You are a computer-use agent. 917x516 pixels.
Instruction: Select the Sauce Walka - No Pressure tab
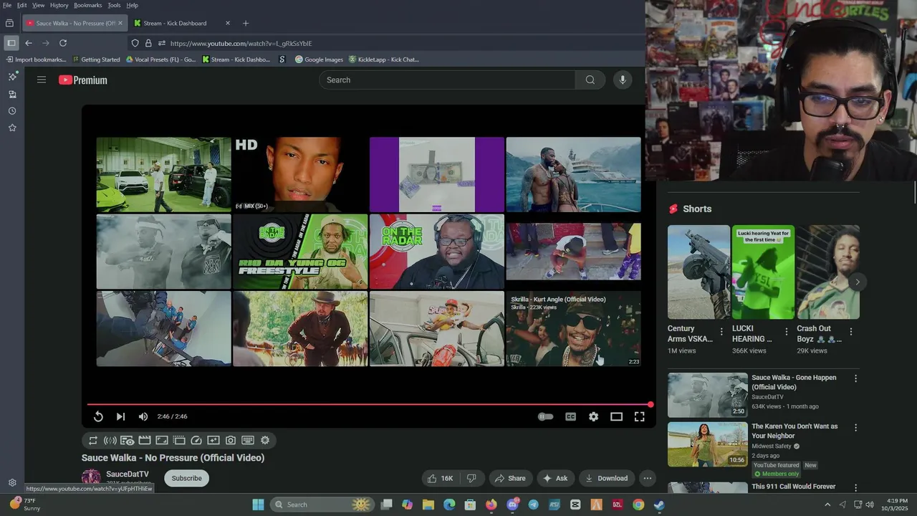click(75, 23)
